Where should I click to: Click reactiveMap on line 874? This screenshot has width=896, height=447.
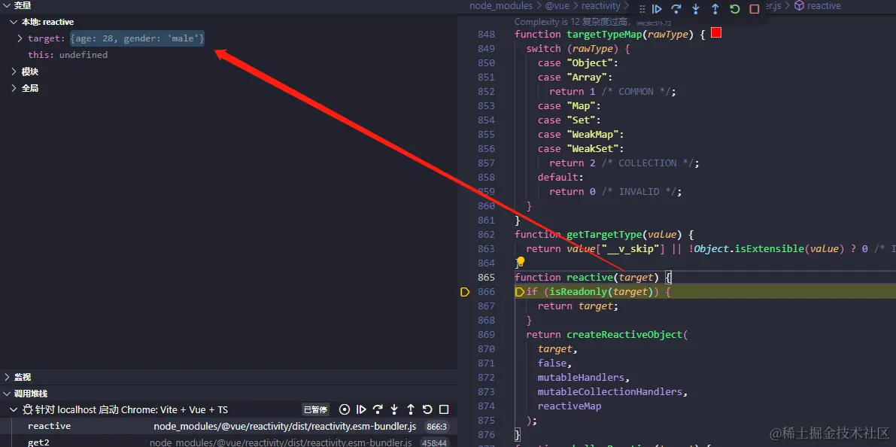(x=569, y=406)
